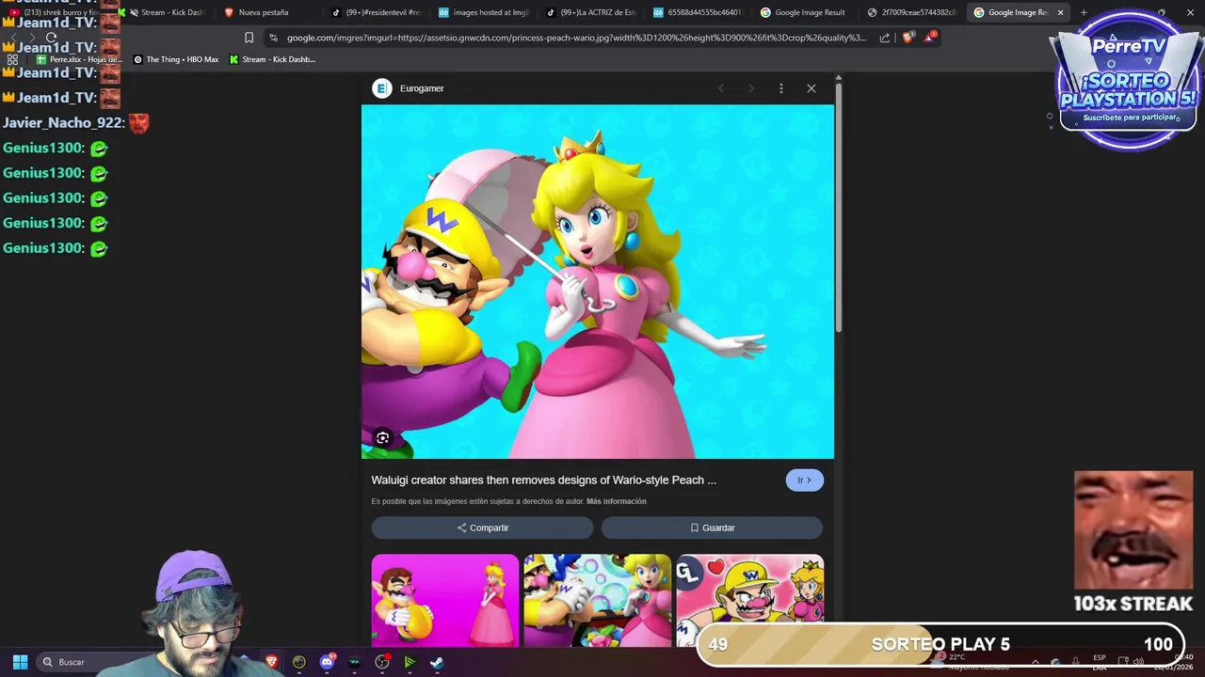Open Steam from the taskbar
Viewport: 1205px width, 677px height.
(437, 662)
